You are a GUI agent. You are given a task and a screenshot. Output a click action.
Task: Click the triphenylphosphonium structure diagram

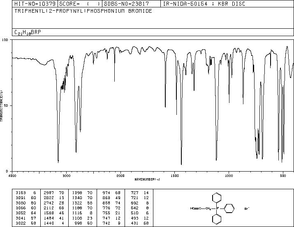pyautogui.click(x=213, y=208)
